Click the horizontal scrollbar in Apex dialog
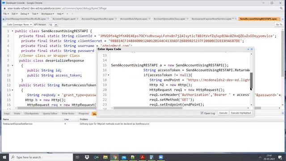 (148, 108)
